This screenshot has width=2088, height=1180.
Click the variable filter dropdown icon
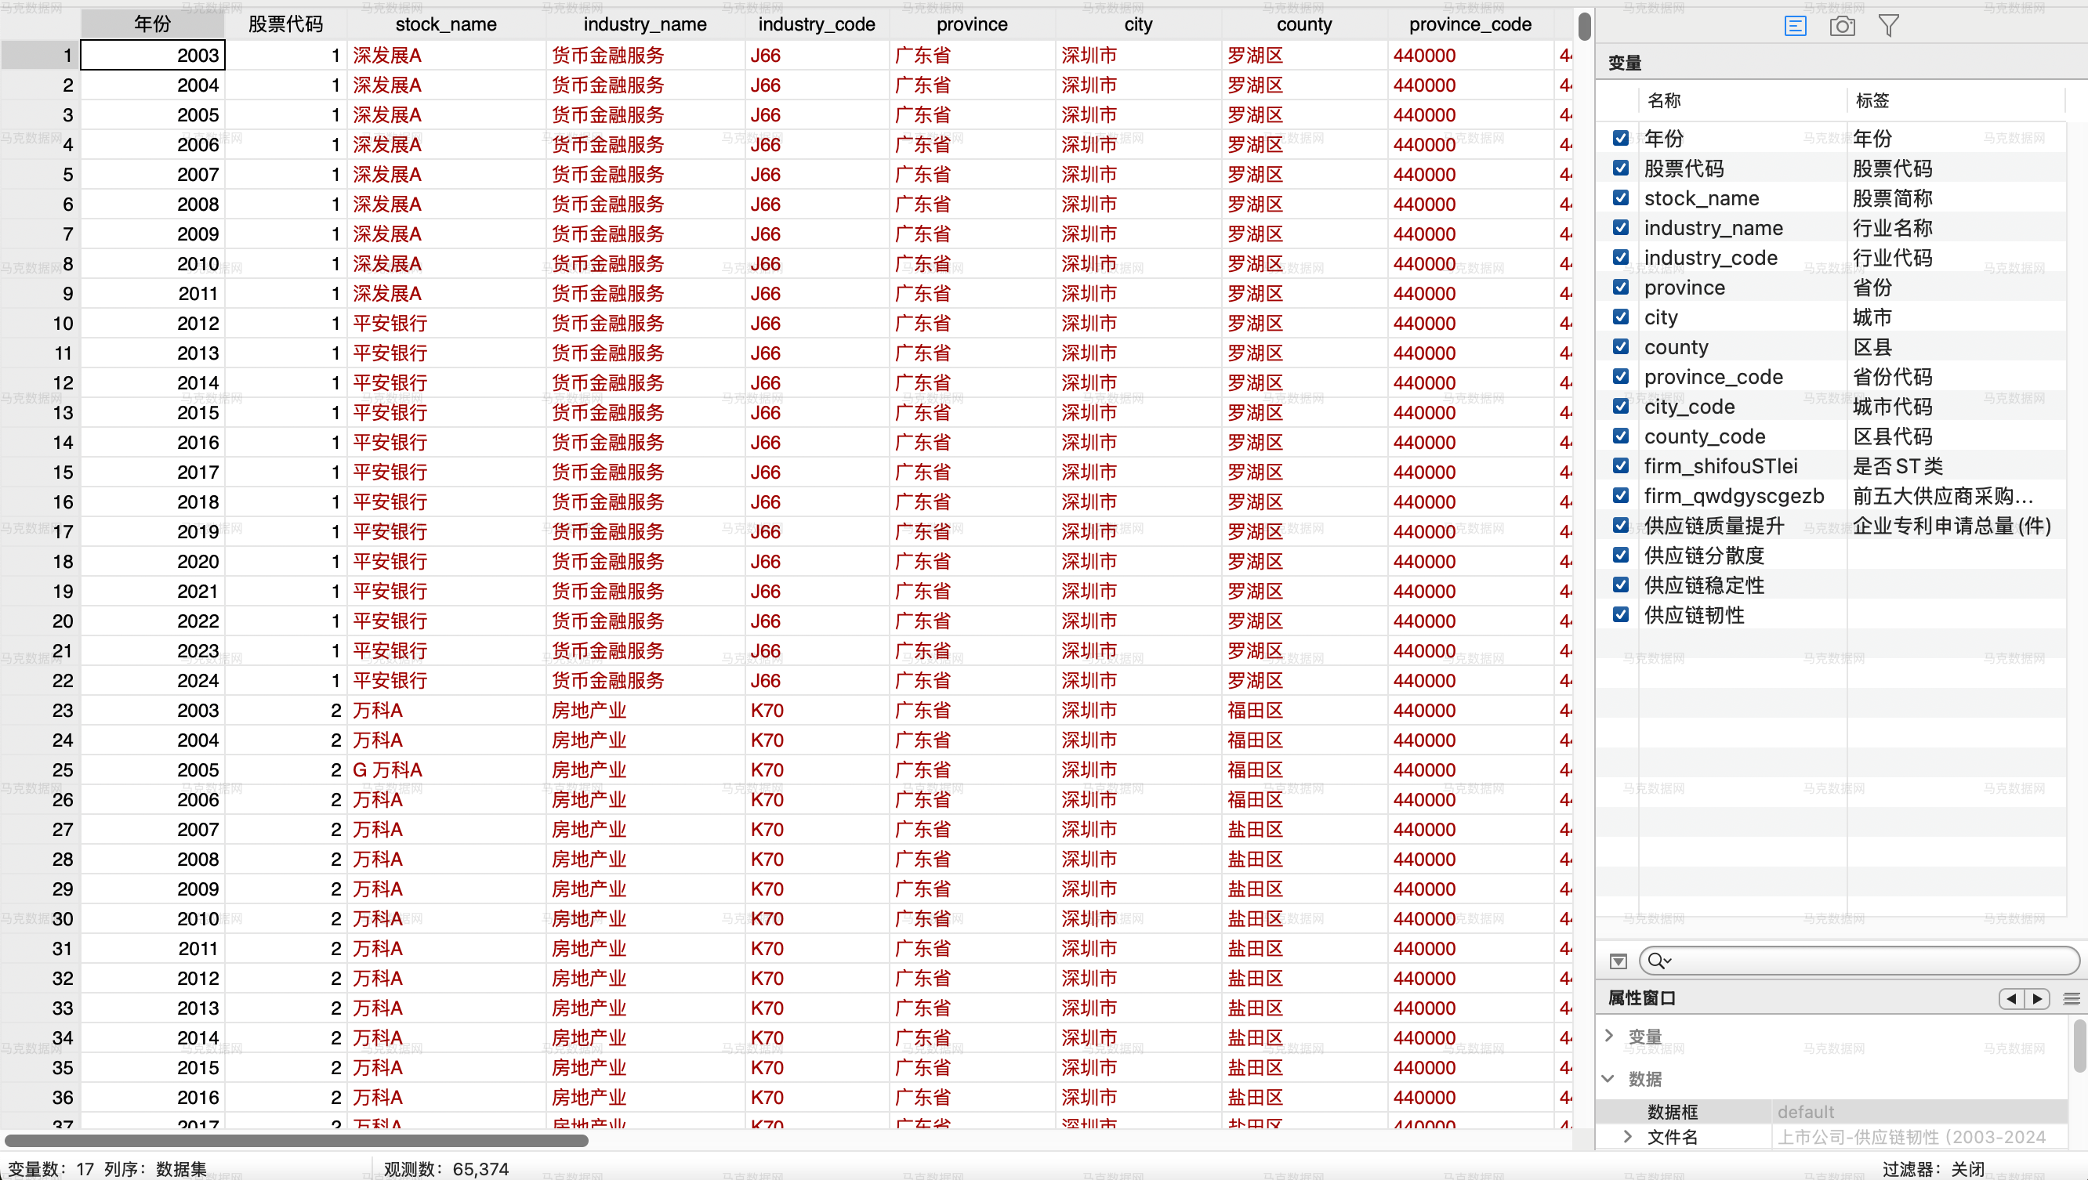pos(1618,961)
